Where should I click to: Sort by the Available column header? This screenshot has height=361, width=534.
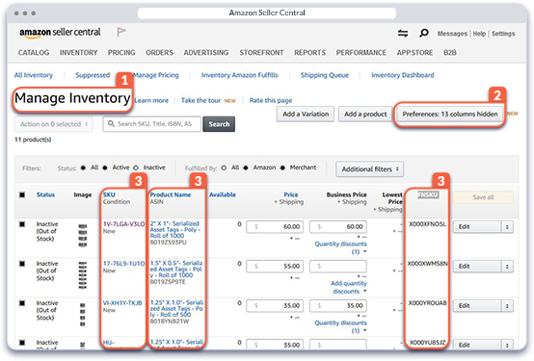(x=223, y=195)
